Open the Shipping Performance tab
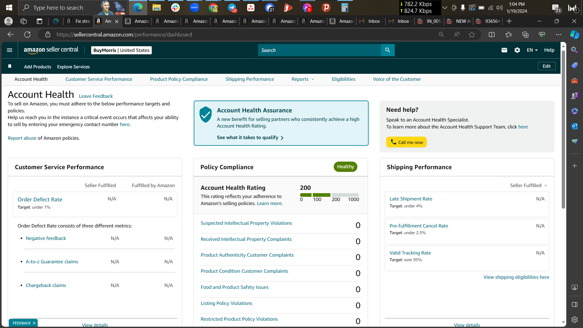583x328 pixels. (250, 79)
